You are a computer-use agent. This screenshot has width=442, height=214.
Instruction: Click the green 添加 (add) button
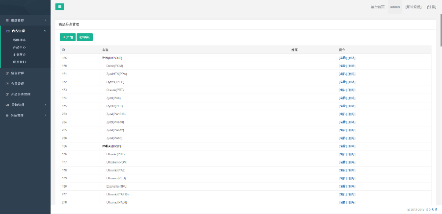point(68,37)
